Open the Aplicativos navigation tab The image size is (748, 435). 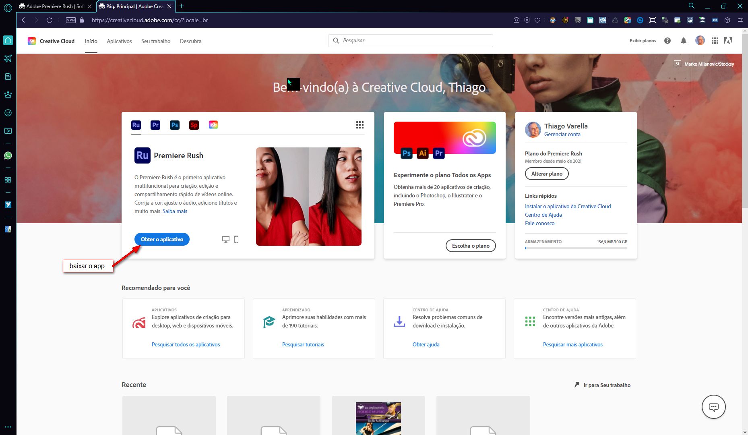tap(119, 41)
